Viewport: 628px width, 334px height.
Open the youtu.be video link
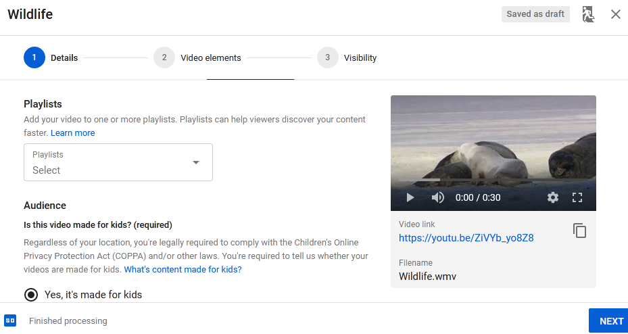click(466, 238)
